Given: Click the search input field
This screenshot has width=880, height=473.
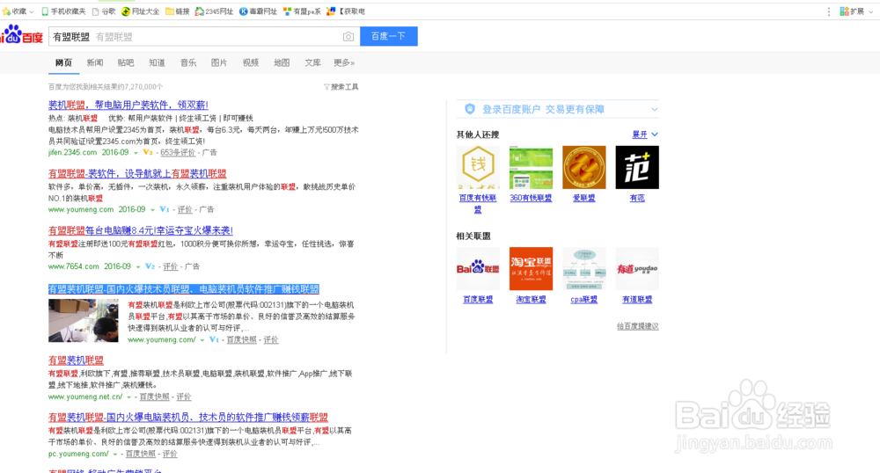Looking at the screenshot, I should click(x=204, y=36).
